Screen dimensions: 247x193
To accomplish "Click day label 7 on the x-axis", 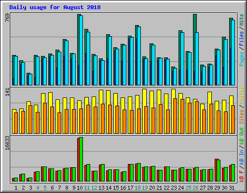I will click(x=59, y=188).
